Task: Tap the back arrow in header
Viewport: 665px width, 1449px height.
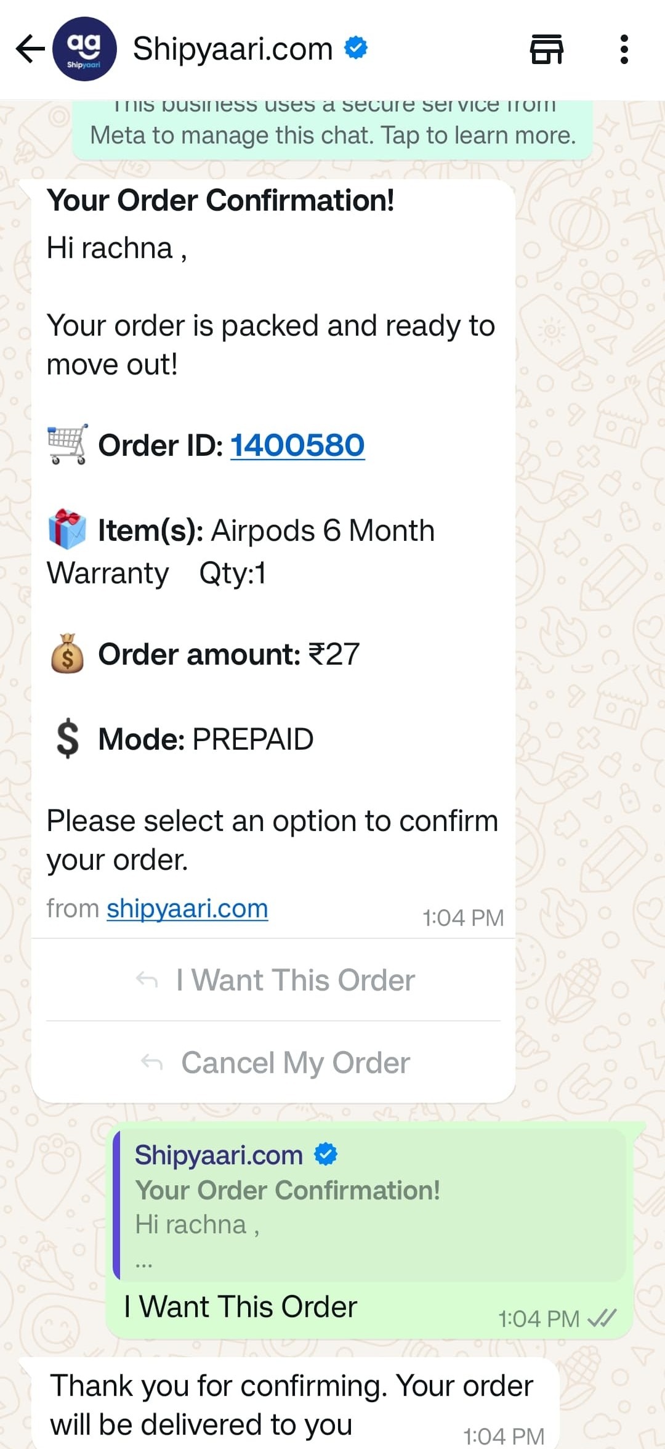Action: [x=30, y=49]
